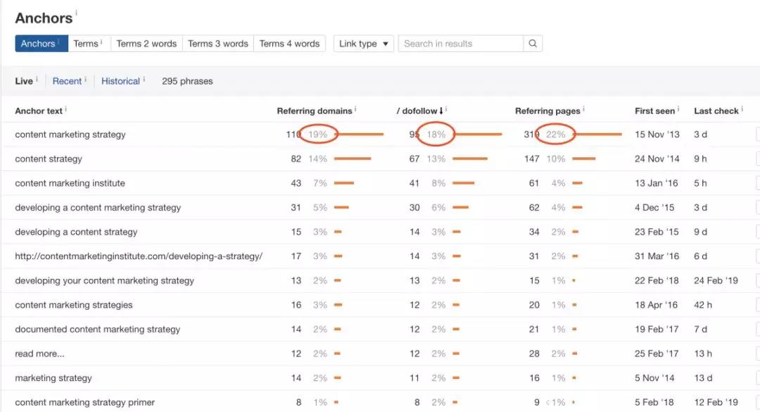This screenshot has width=760, height=412.
Task: Click info icon next to Historical
Action: click(x=144, y=80)
